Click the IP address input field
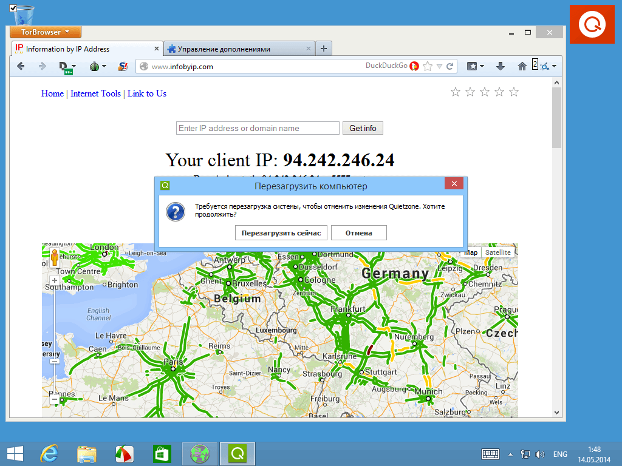The height and width of the screenshot is (466, 622). (258, 128)
